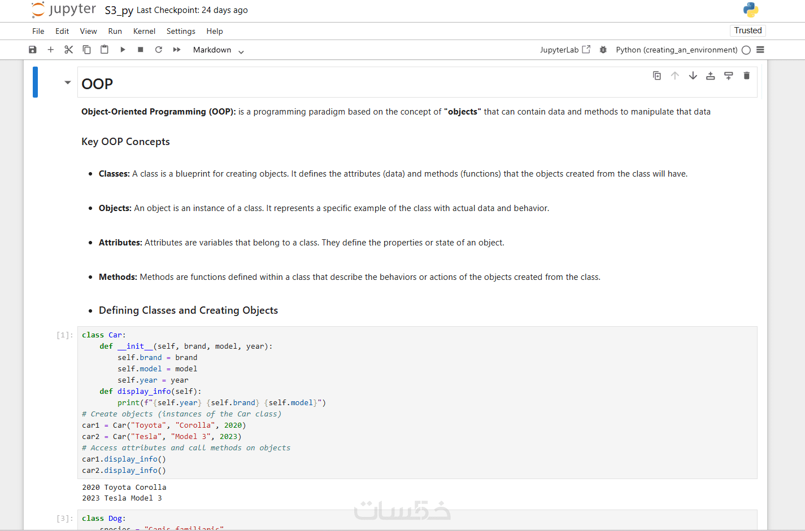
Task: Move the OOP cell down
Action: tap(693, 76)
